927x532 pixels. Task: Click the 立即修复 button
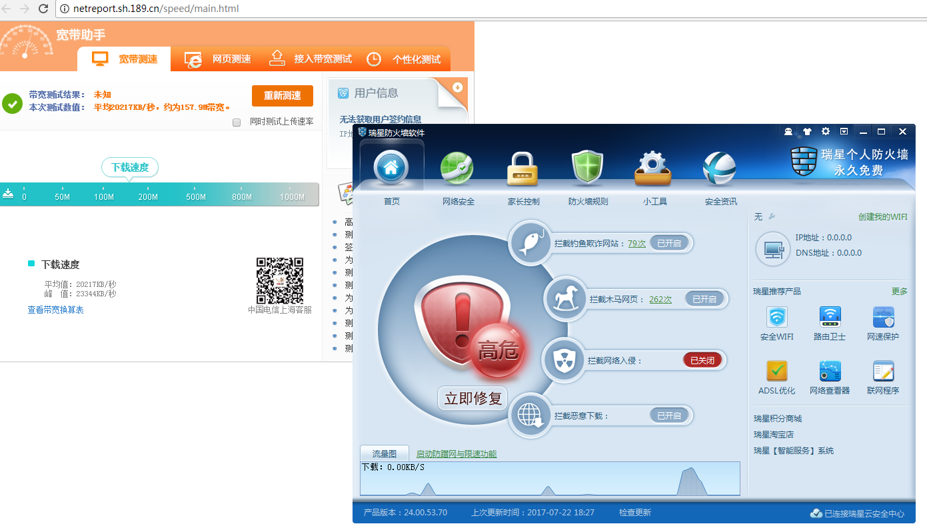[x=472, y=398]
